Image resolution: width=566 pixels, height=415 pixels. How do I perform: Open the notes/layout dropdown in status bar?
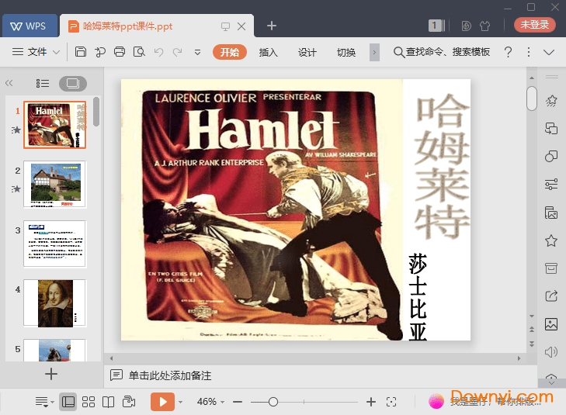[x=44, y=401]
